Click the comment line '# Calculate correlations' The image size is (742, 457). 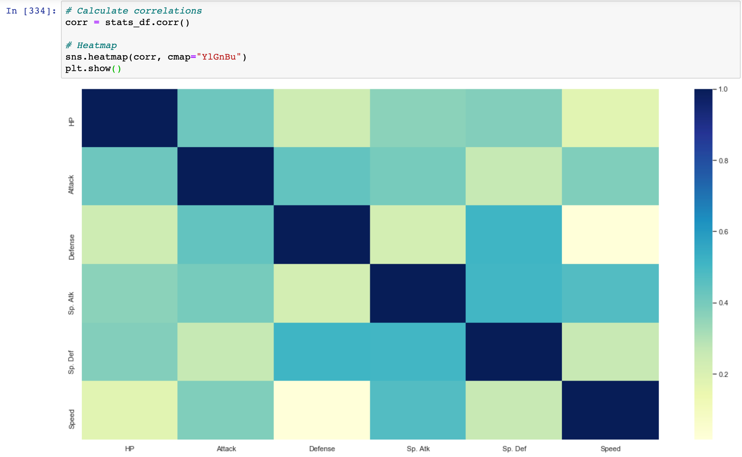tap(134, 10)
